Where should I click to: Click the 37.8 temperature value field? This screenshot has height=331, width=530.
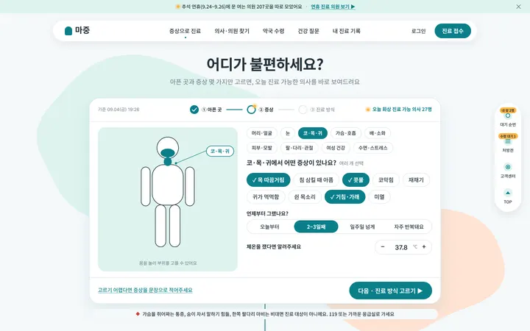coord(401,247)
